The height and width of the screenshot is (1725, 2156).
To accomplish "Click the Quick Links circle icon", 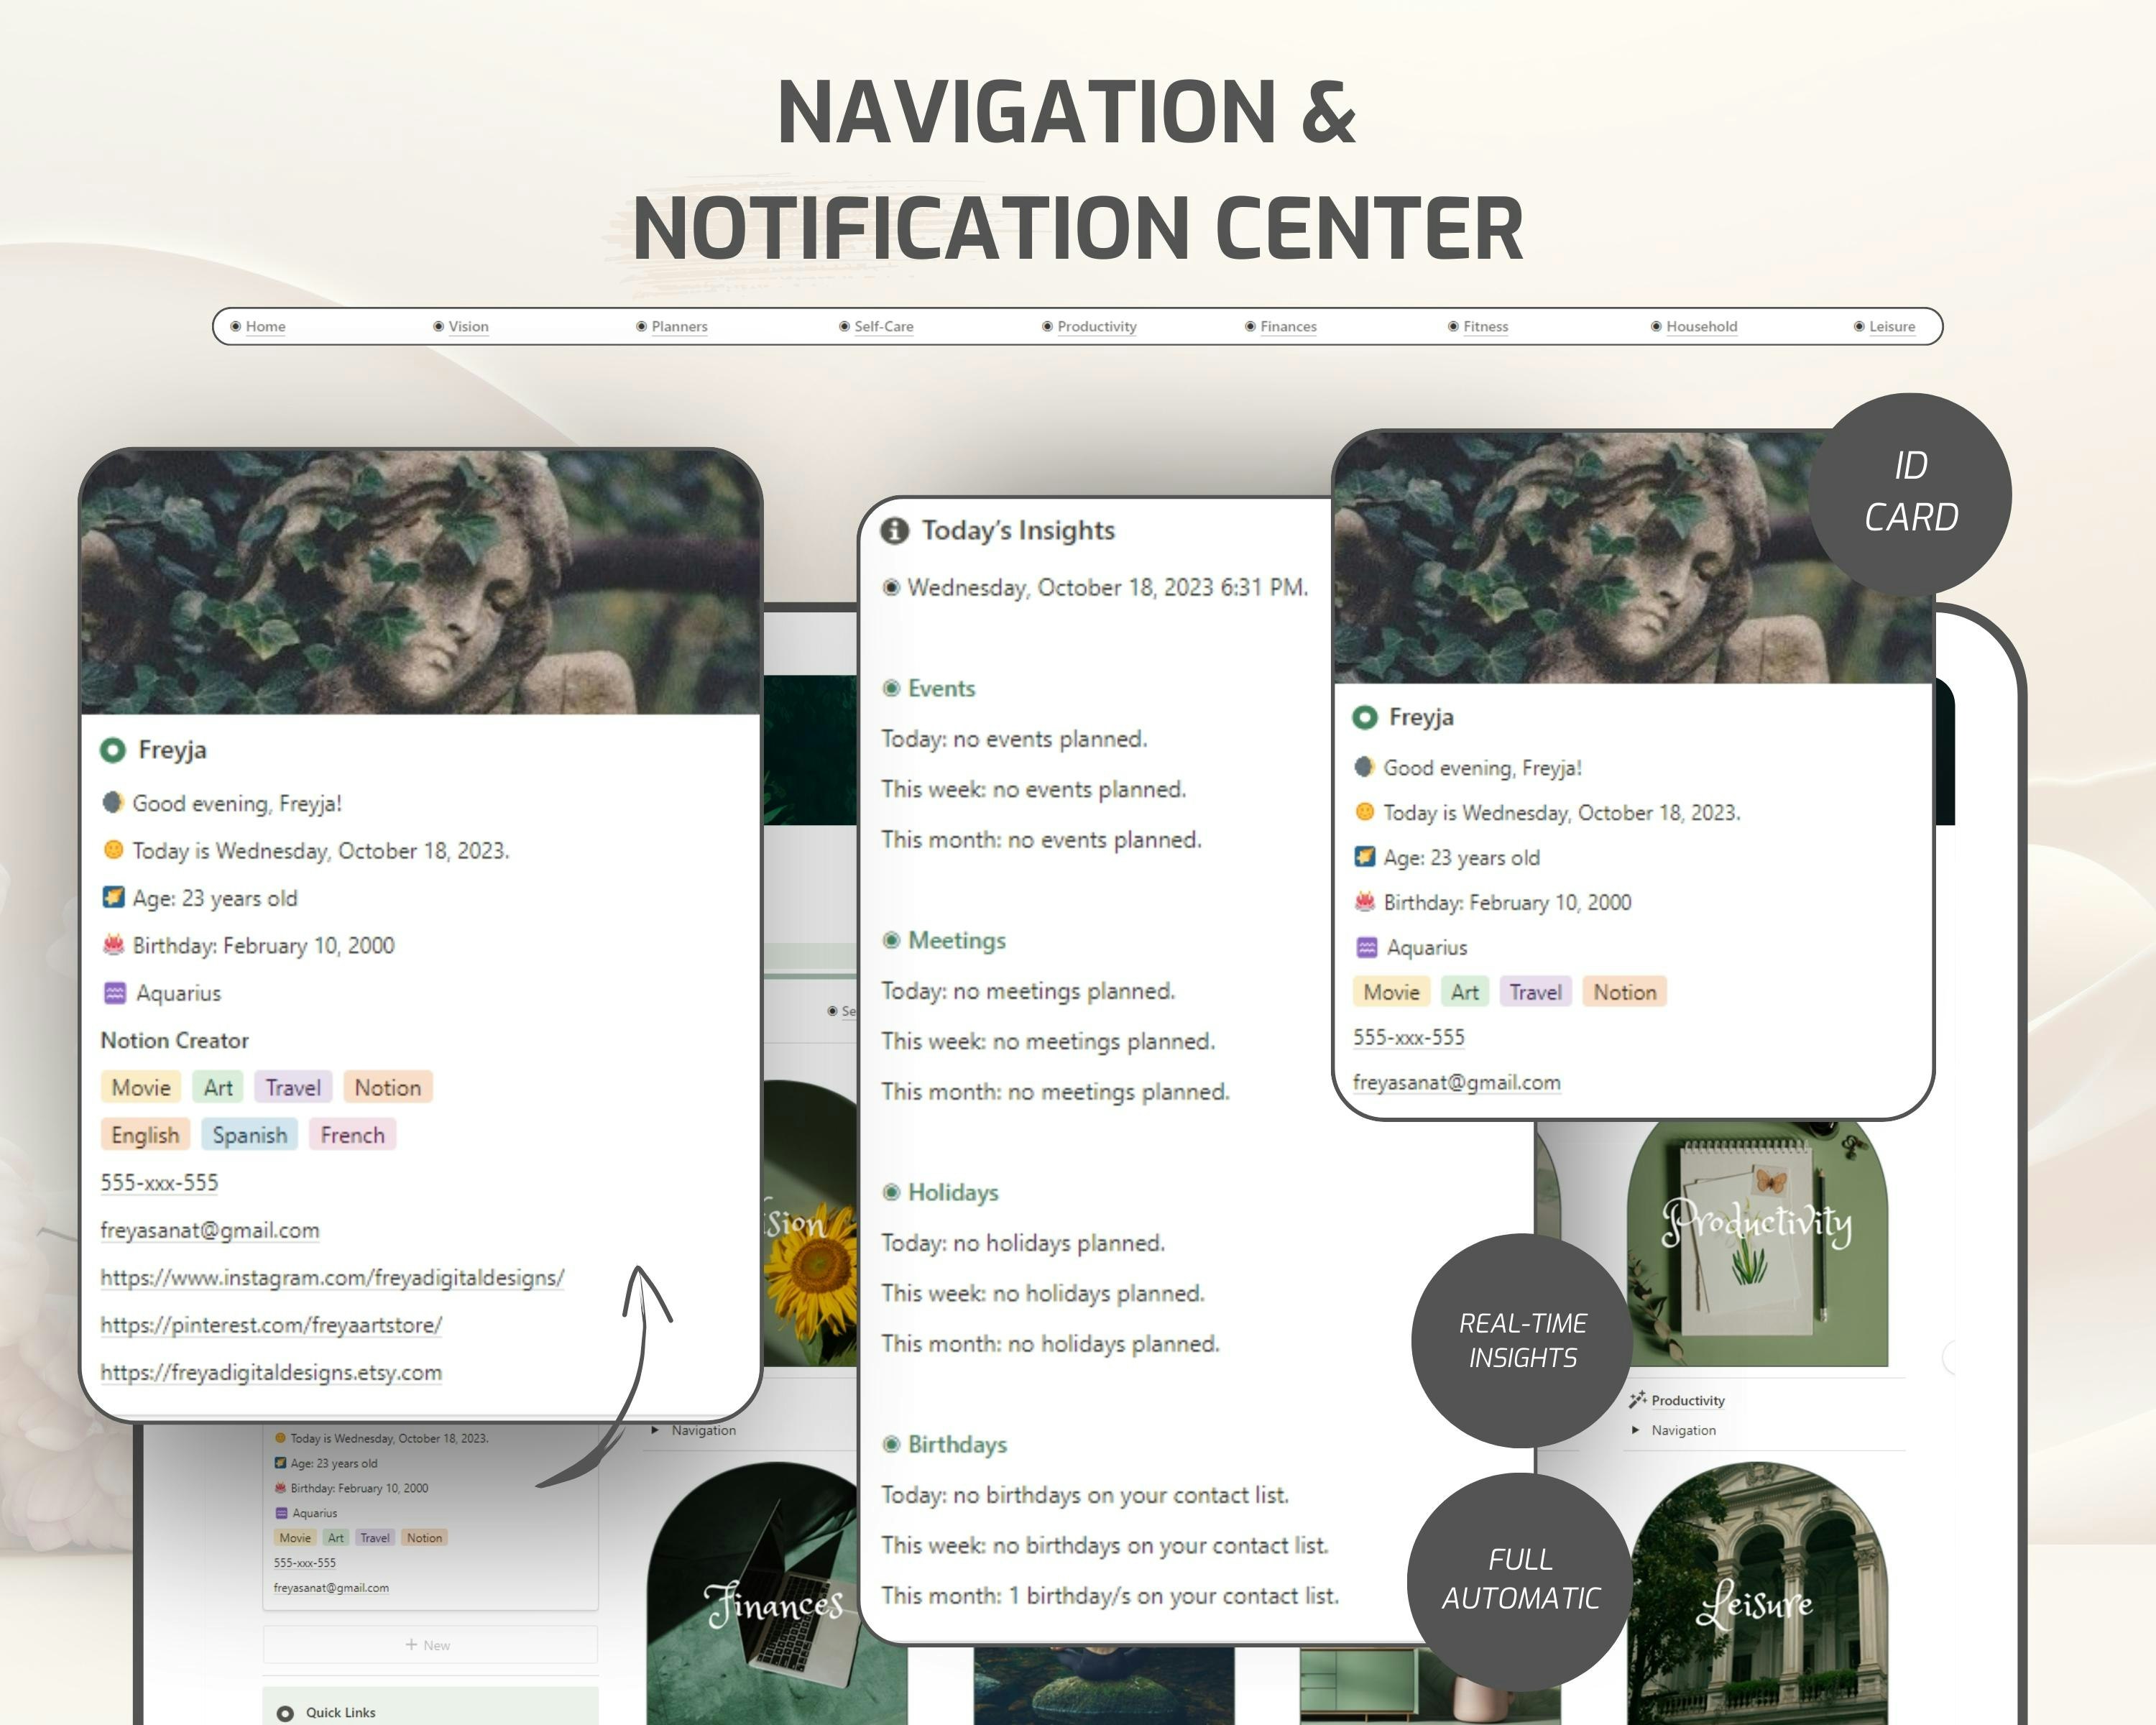I will tap(285, 1713).
